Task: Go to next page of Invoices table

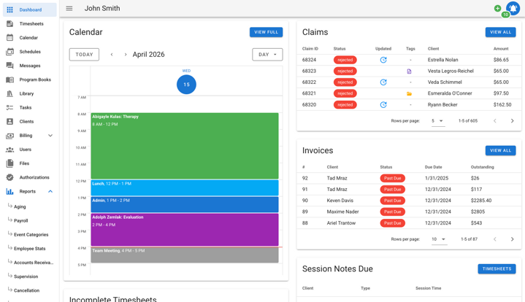Action: (x=512, y=239)
